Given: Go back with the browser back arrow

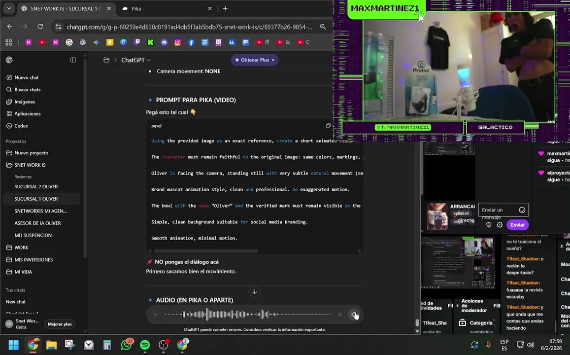Looking at the screenshot, I should (10, 27).
